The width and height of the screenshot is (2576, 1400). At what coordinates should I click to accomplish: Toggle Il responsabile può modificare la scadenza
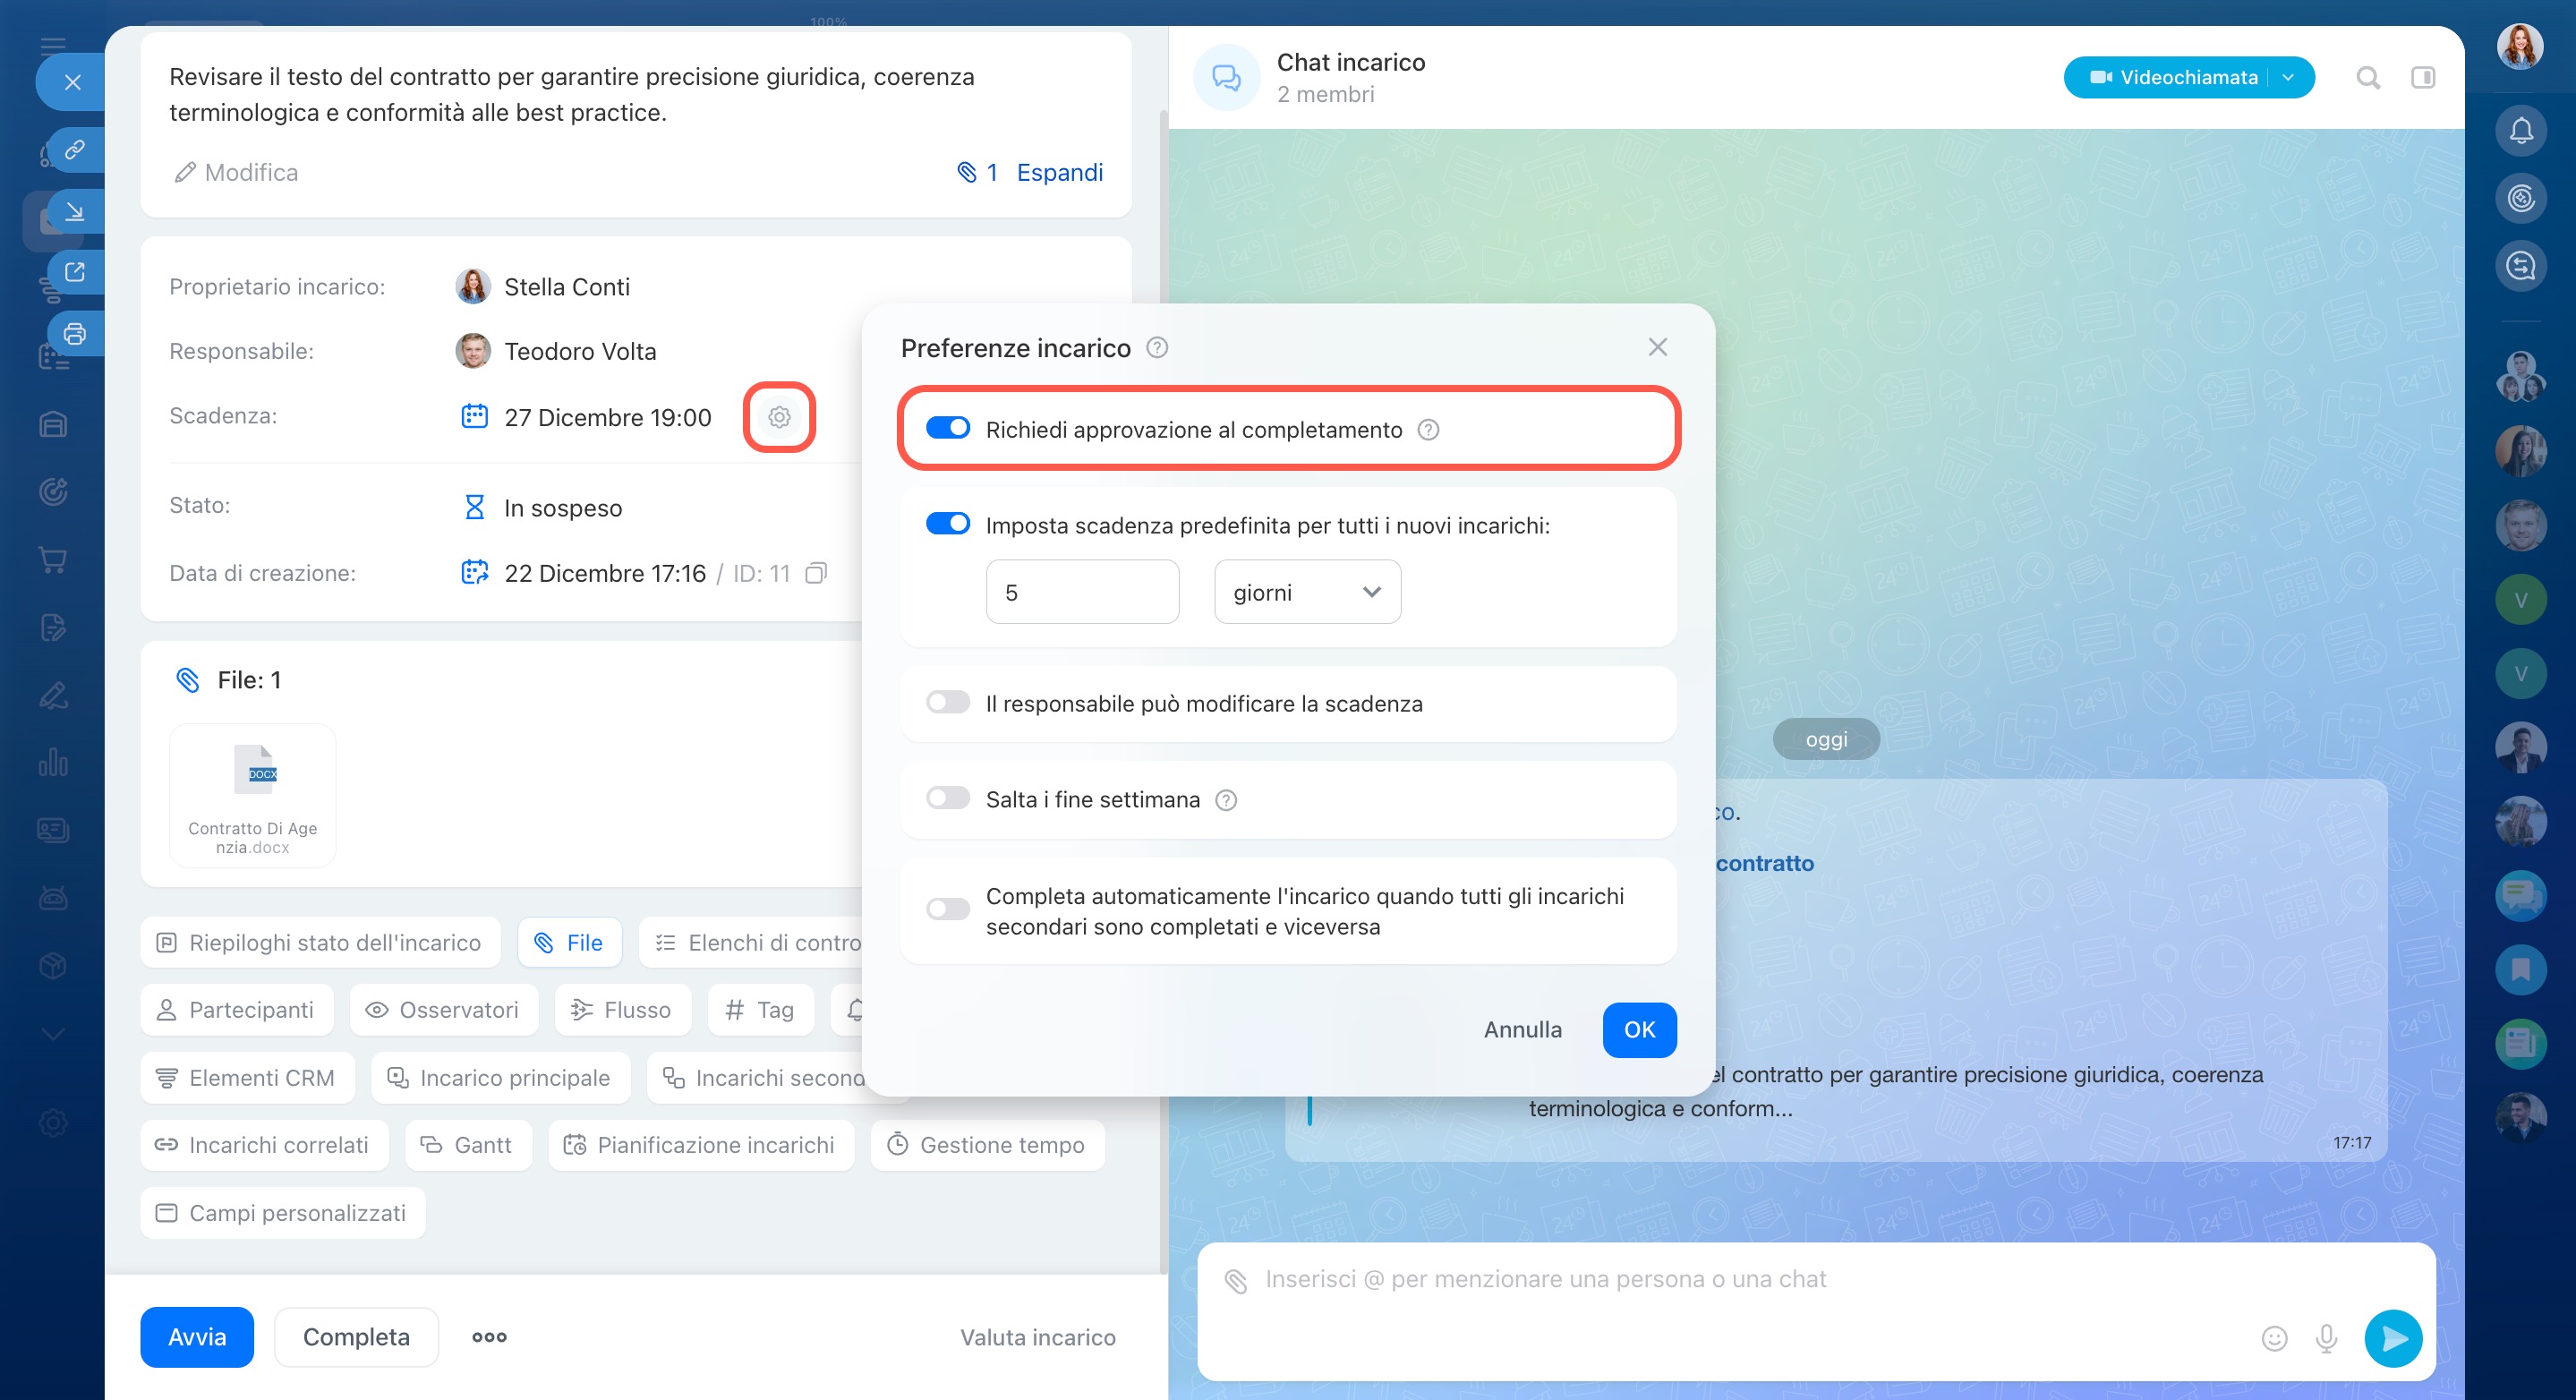pyautogui.click(x=947, y=702)
